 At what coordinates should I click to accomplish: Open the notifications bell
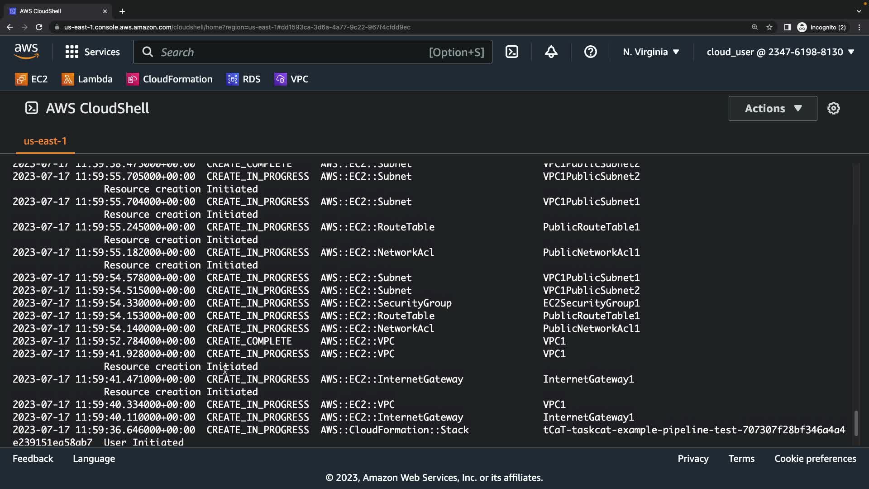551,52
